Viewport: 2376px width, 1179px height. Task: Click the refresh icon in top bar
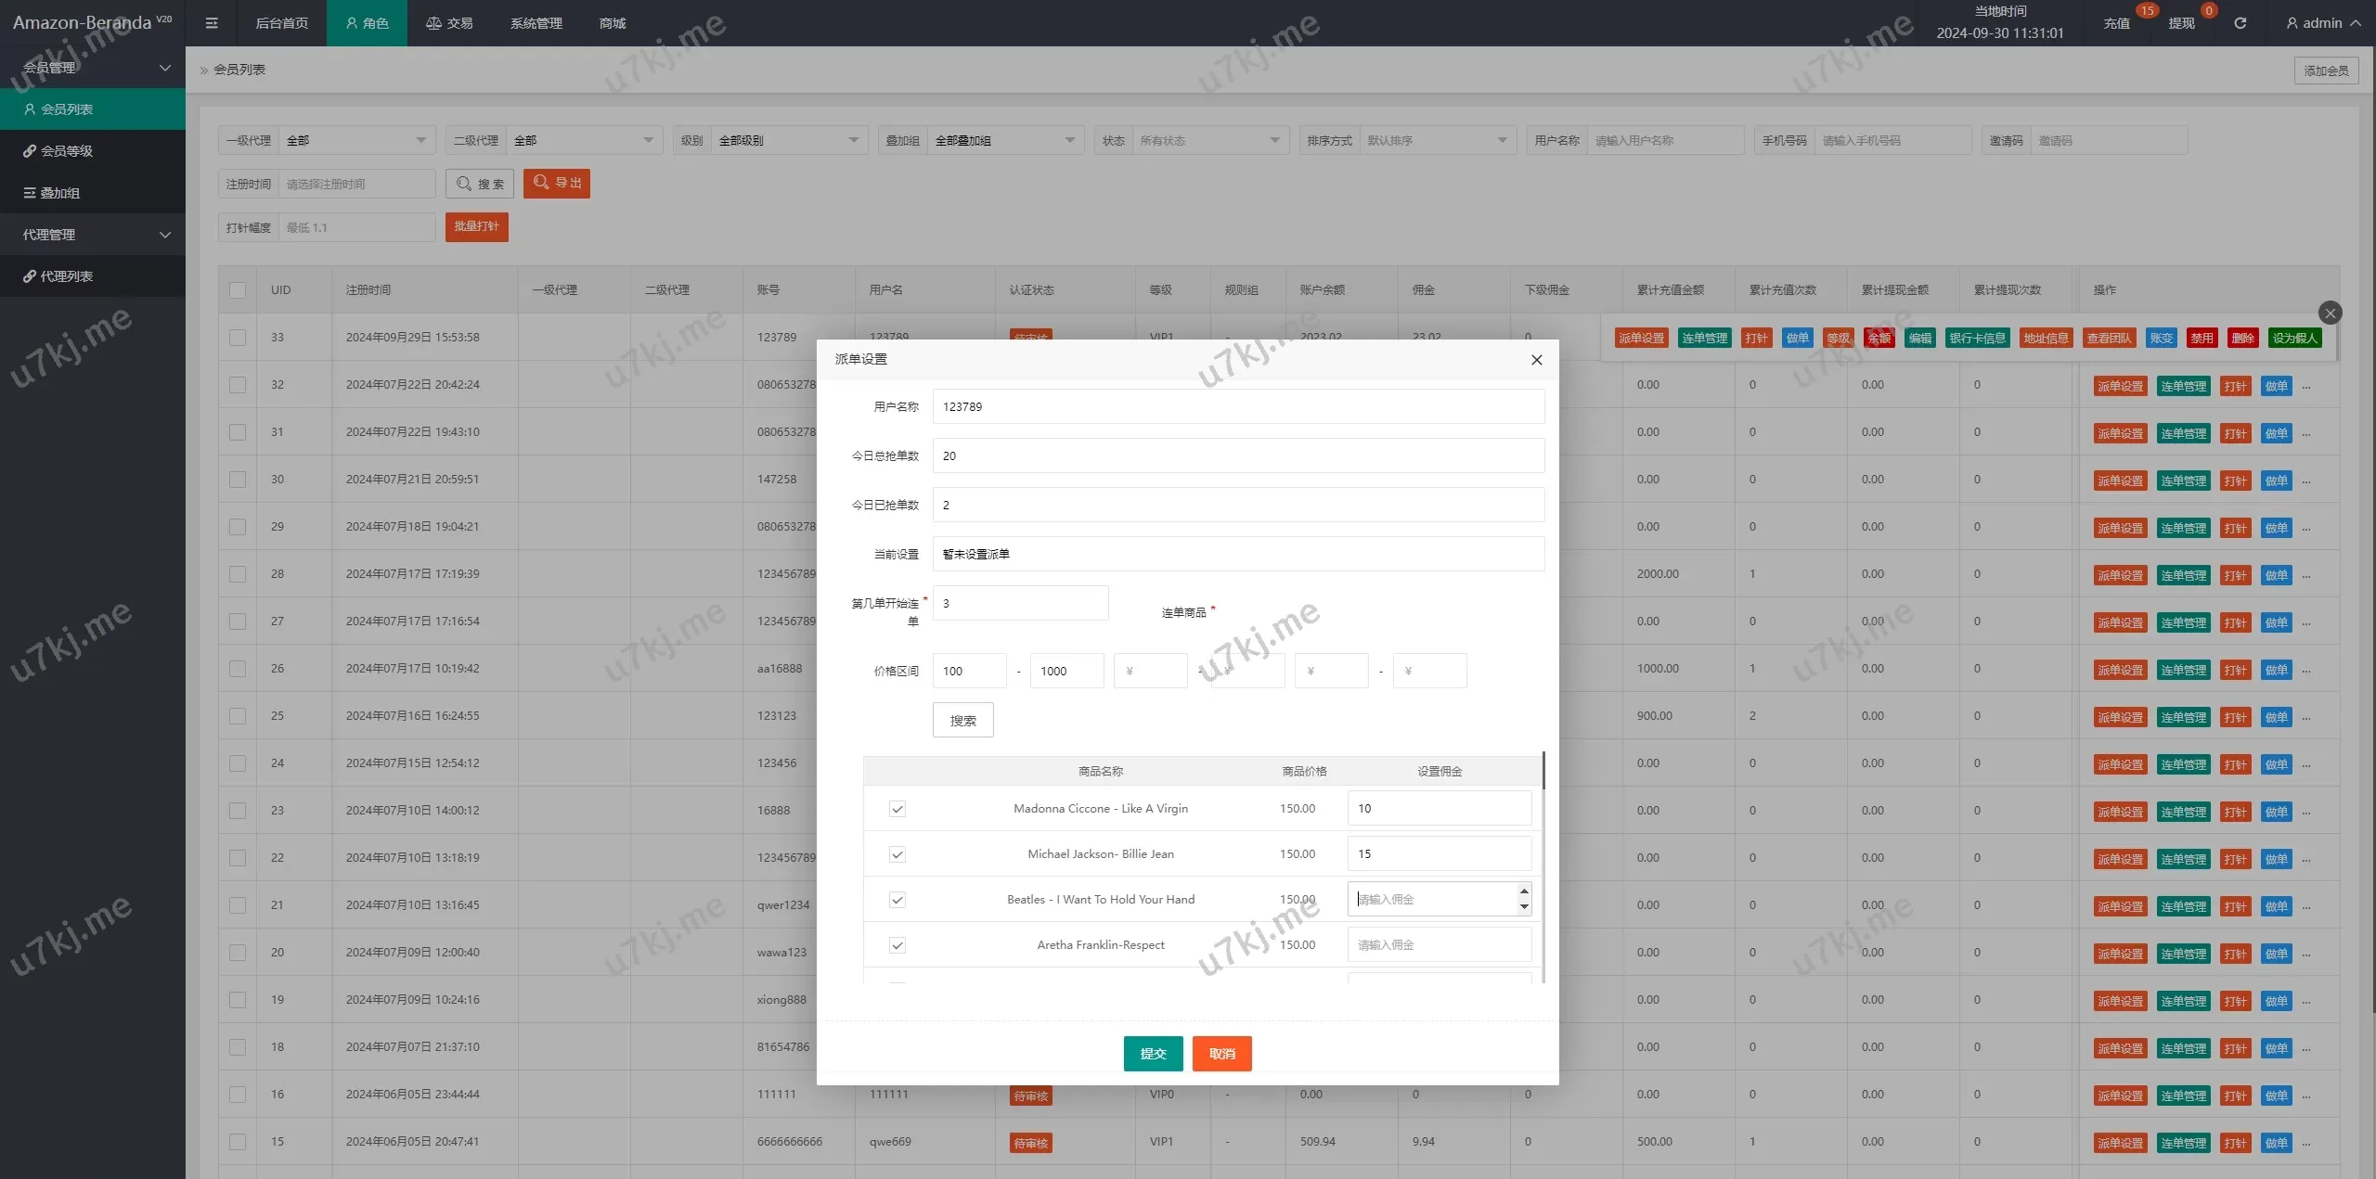click(2240, 23)
